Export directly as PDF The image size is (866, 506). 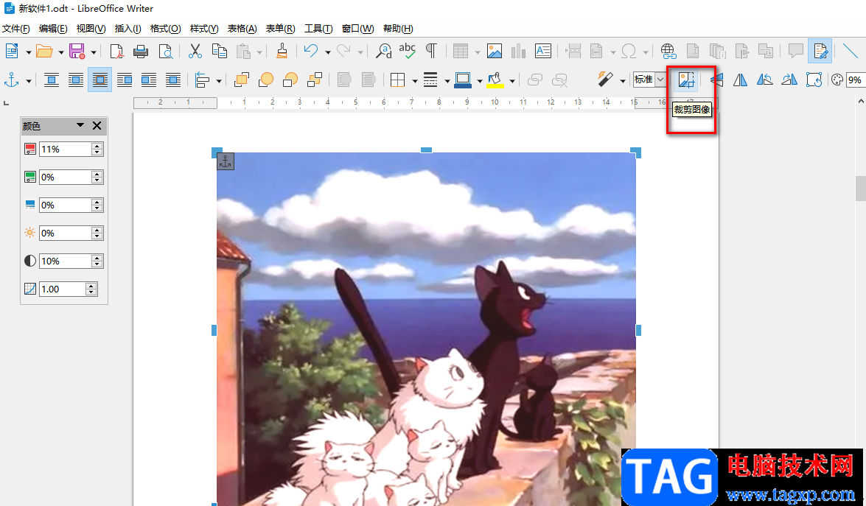click(116, 52)
